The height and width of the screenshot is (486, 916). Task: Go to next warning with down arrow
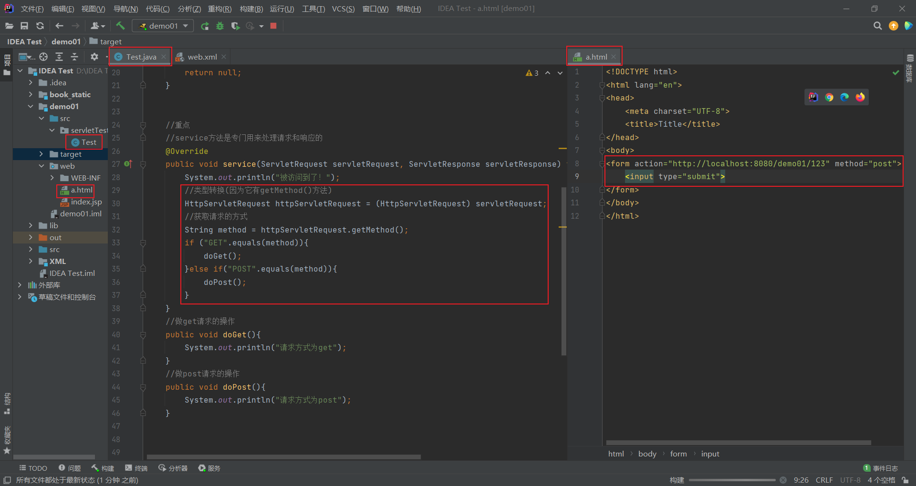[x=560, y=73]
